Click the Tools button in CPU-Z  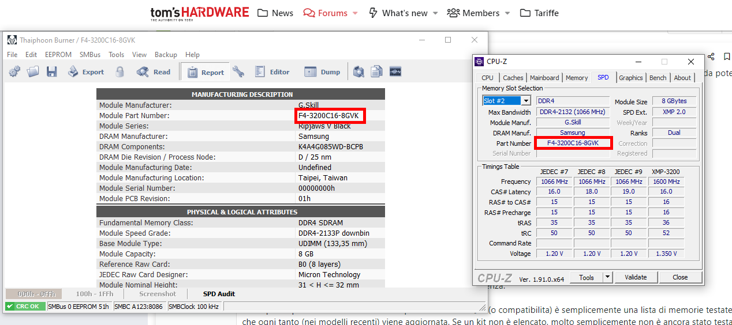pos(587,277)
